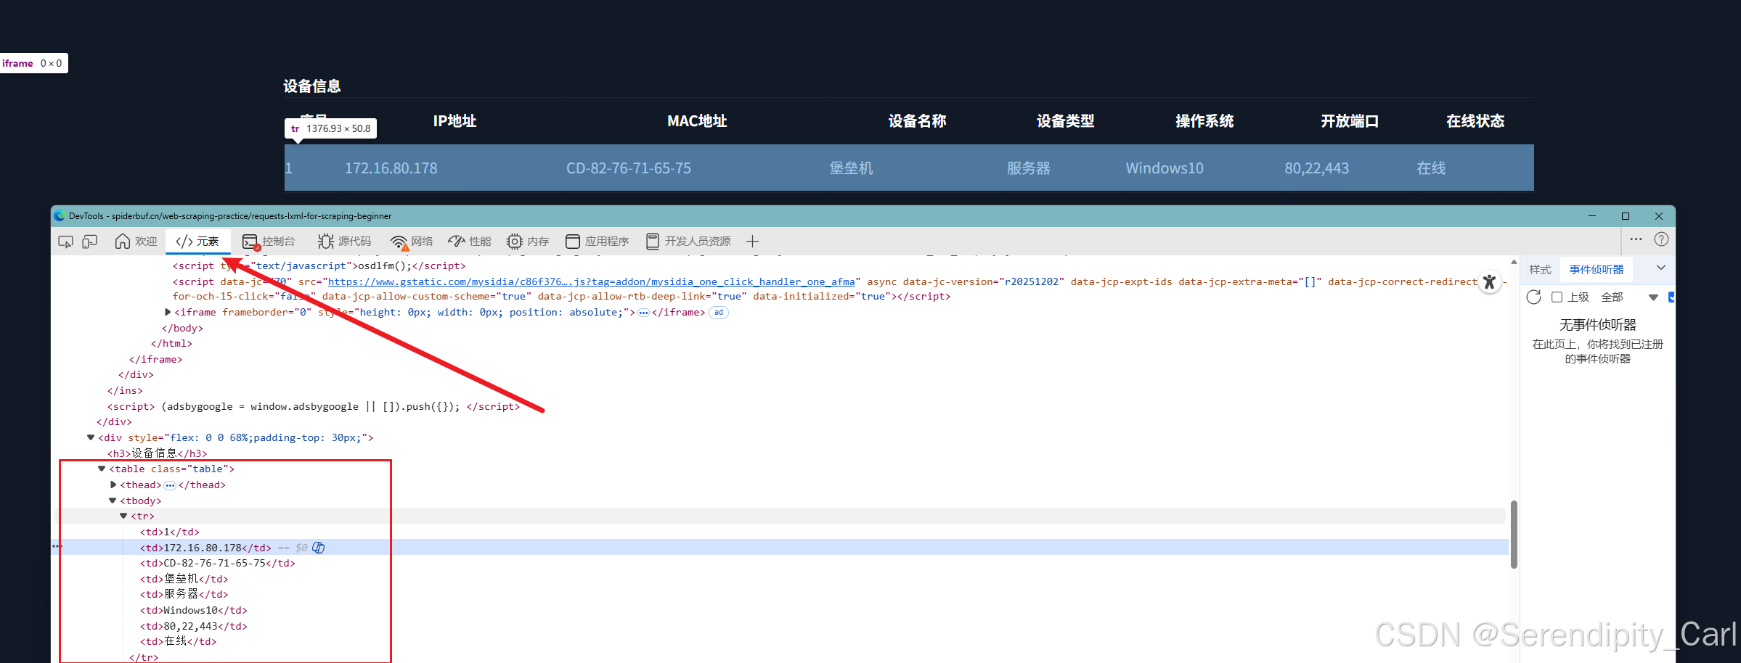
Task: Click the ellipsis inside the thead node
Action: tap(170, 485)
